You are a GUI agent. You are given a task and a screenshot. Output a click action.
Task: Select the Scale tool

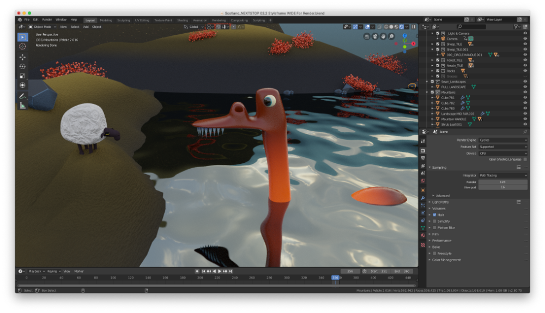click(22, 76)
